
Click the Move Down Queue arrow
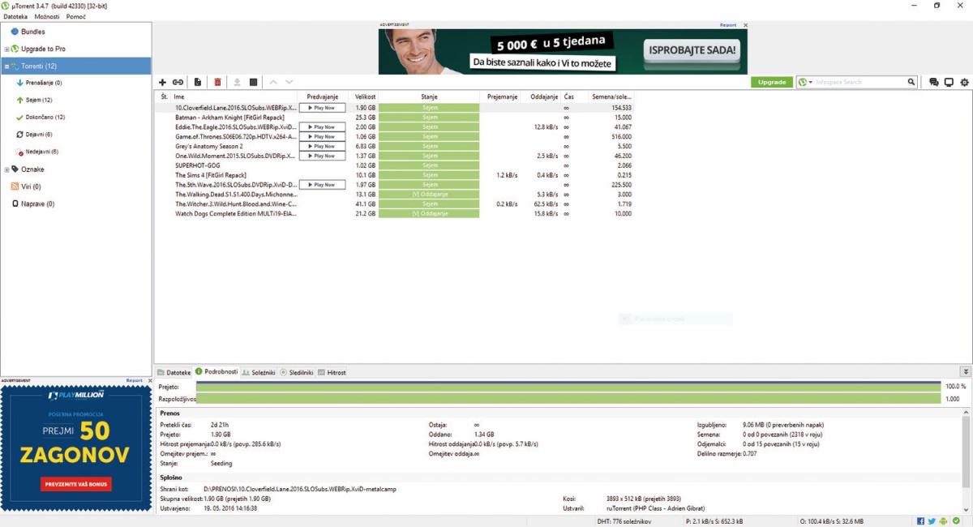pos(289,82)
